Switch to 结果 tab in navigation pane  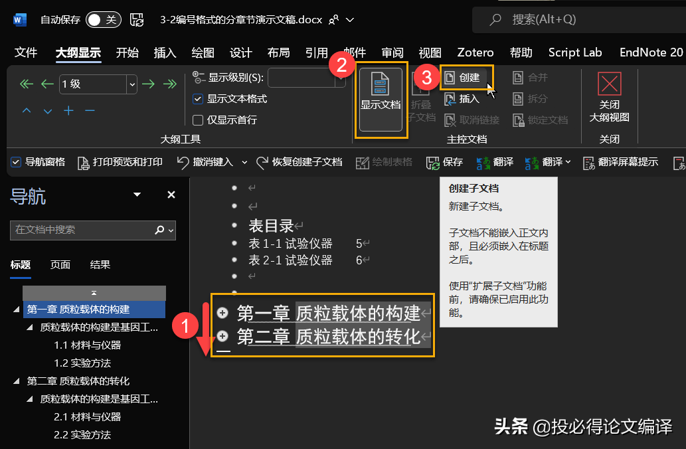pyautogui.click(x=100, y=265)
